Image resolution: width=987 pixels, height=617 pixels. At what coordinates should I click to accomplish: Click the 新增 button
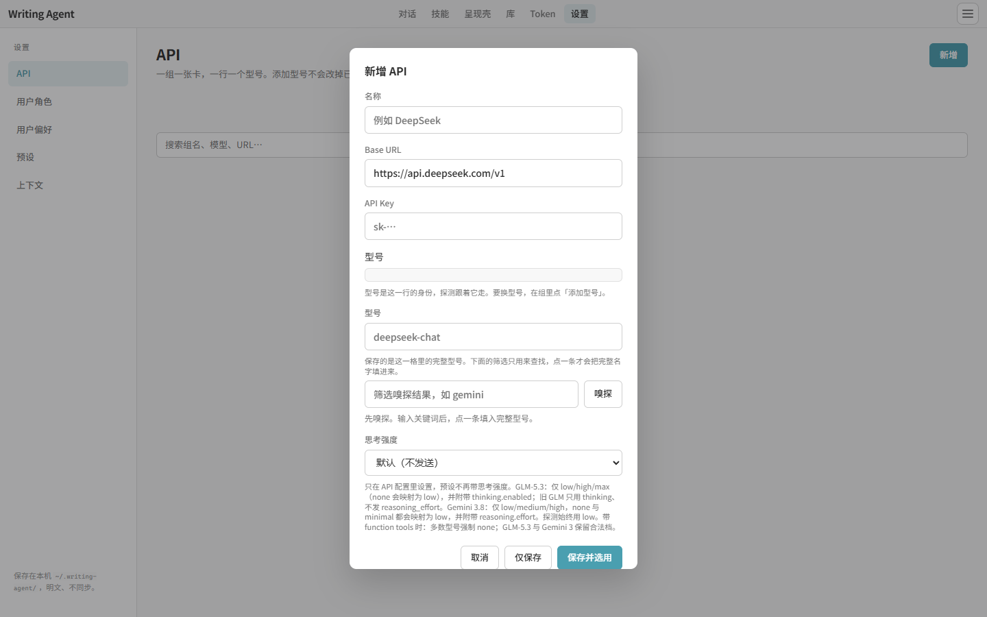(948, 55)
